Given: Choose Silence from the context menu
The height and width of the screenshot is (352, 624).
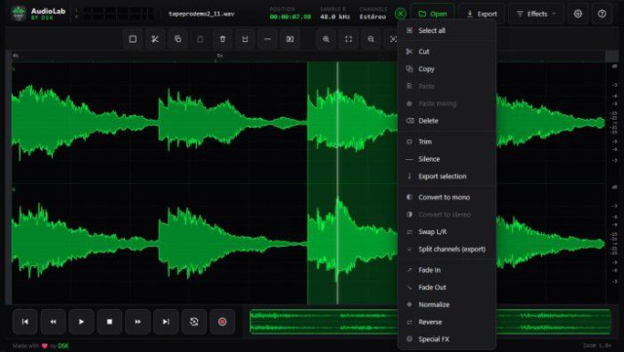Looking at the screenshot, I should 447,159.
